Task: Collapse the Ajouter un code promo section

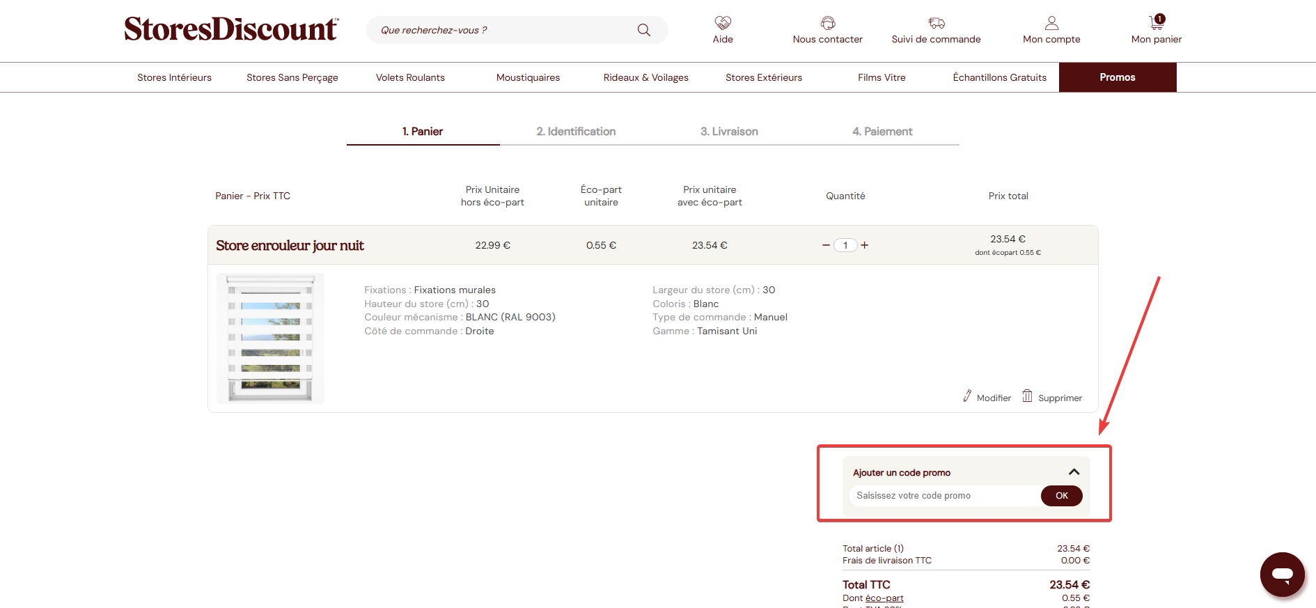Action: (1074, 472)
